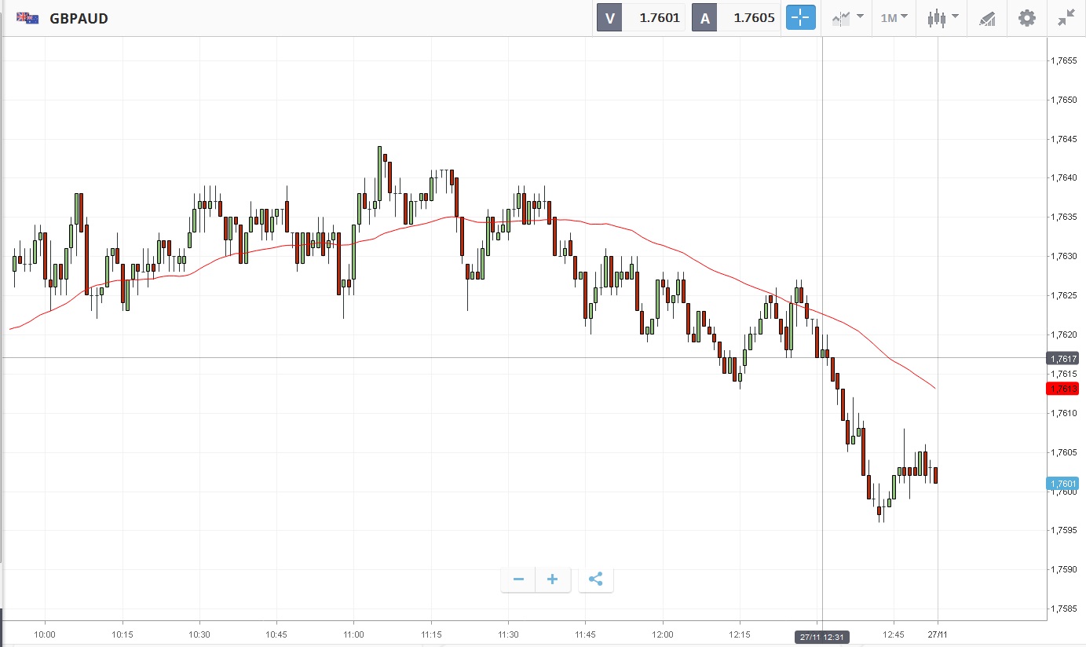Click the GBPAUD instrument name
The image size is (1086, 647).
point(79,18)
